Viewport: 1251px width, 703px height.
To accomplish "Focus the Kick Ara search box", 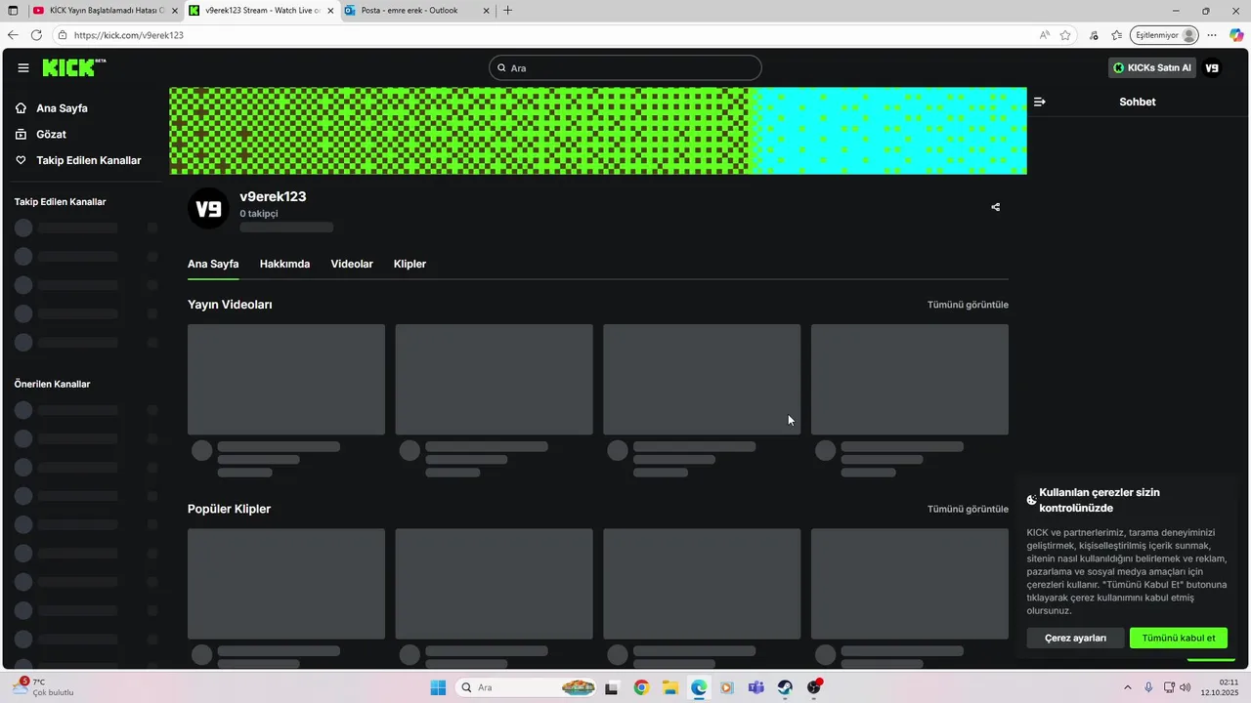I will (625, 68).
